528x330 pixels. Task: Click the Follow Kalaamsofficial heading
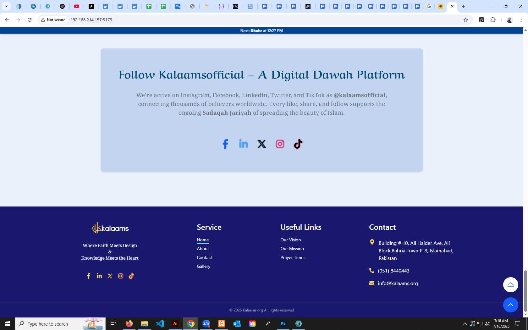pyautogui.click(x=261, y=75)
